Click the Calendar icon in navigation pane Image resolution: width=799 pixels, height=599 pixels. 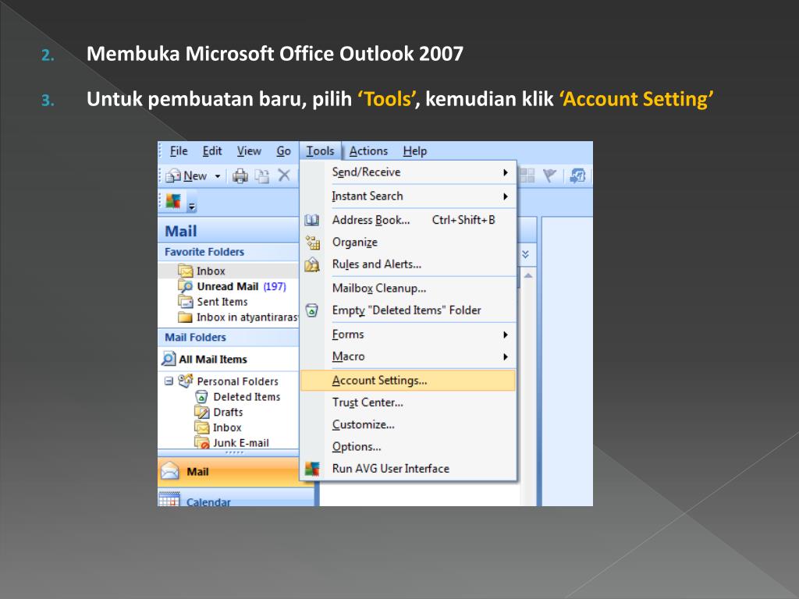point(169,499)
